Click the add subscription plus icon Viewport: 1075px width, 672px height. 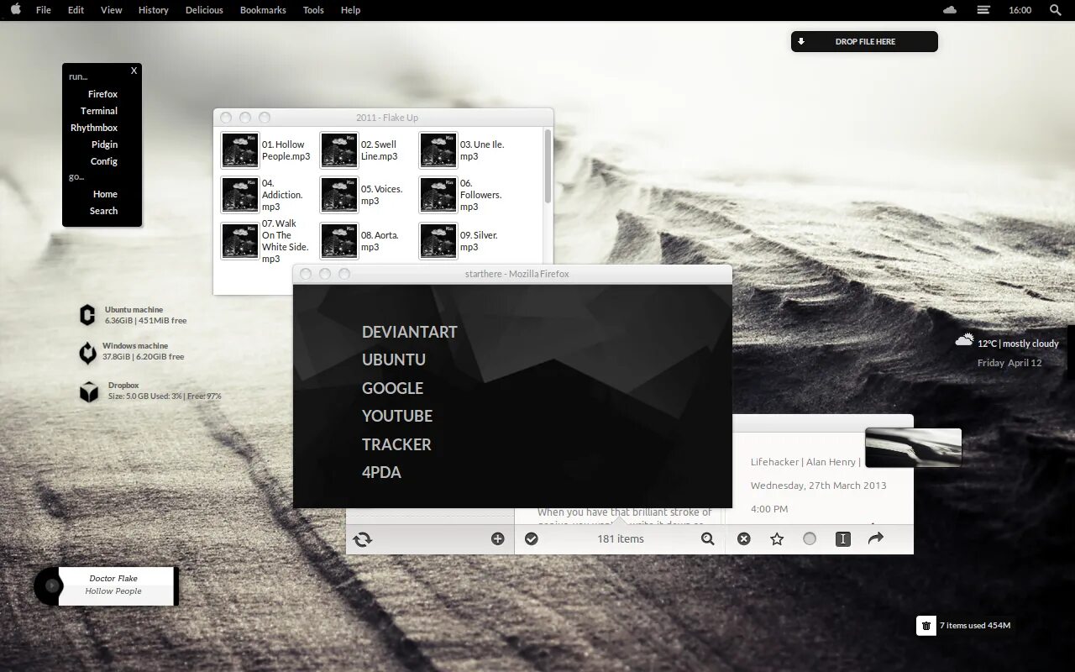(497, 539)
